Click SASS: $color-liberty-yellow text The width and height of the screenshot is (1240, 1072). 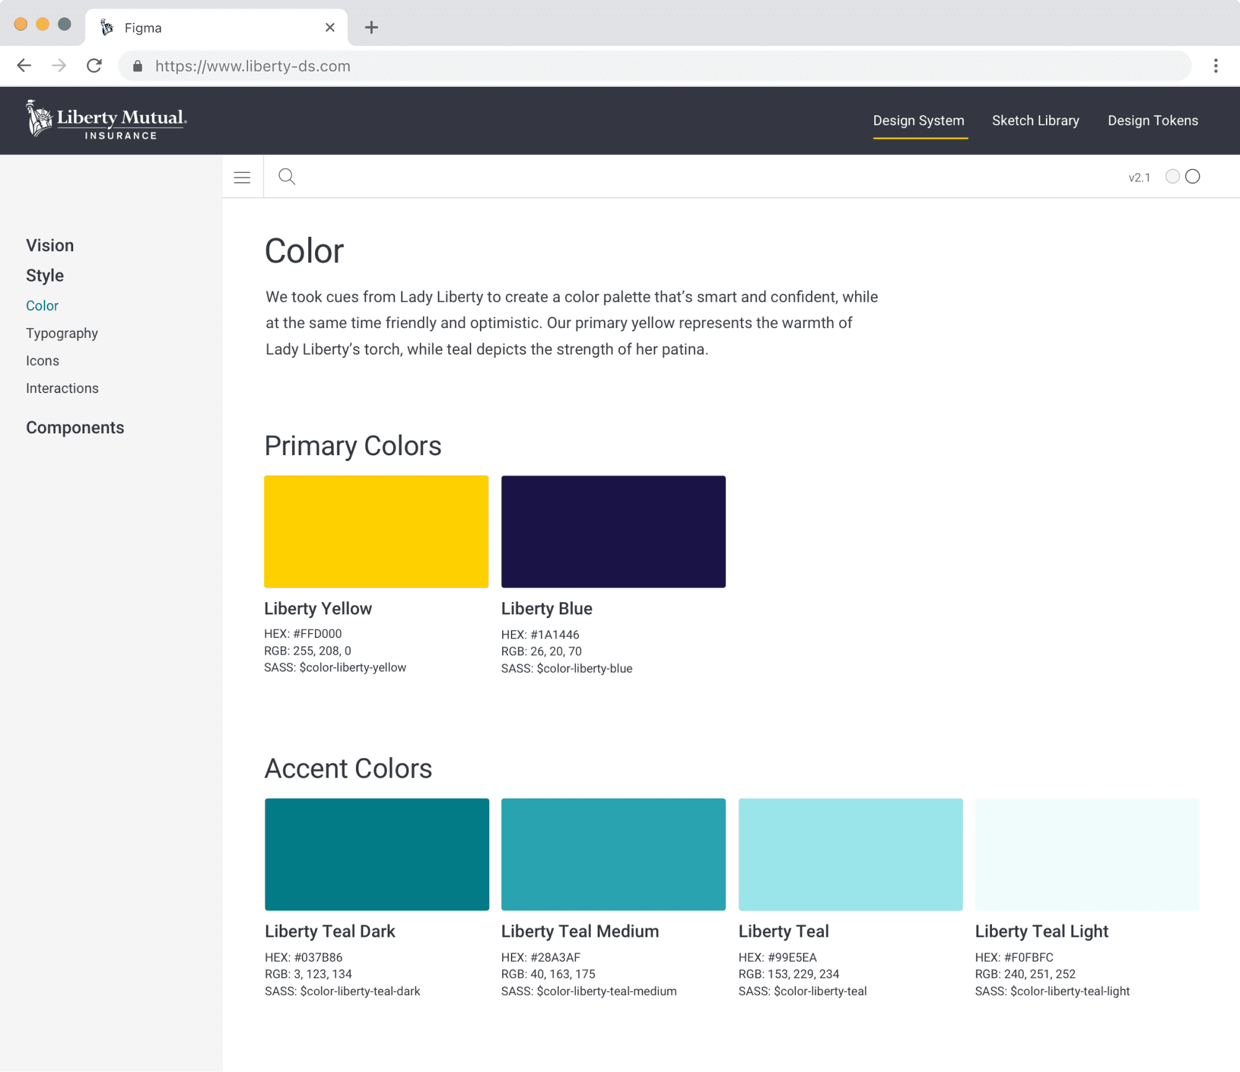click(335, 667)
